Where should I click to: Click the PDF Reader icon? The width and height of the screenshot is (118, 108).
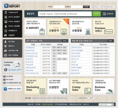[x=4, y=80]
